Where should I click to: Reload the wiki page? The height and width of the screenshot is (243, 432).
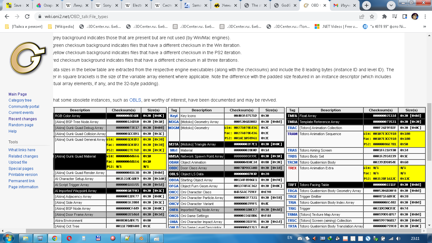(x=27, y=16)
